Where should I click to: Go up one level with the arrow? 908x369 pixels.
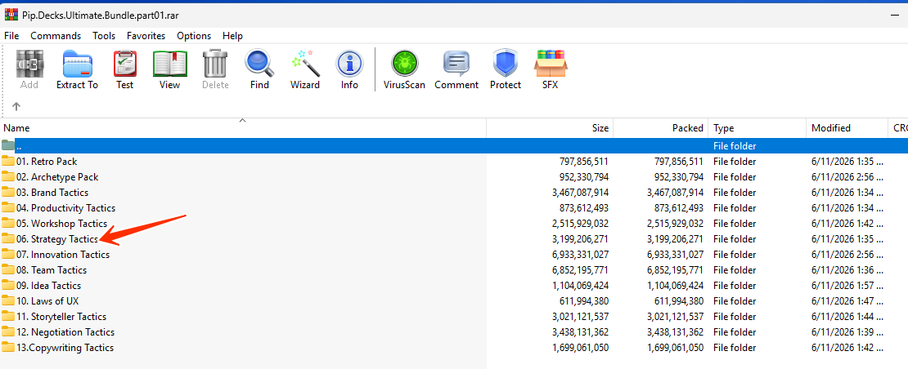tap(16, 106)
